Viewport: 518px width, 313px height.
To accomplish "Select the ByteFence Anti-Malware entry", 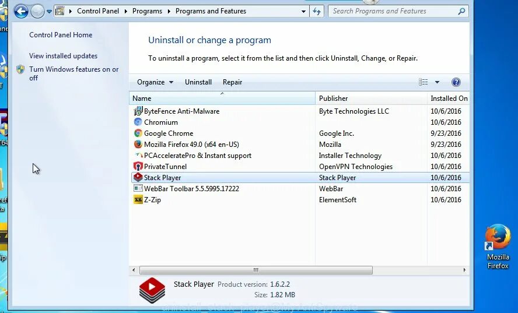I will click(x=181, y=111).
